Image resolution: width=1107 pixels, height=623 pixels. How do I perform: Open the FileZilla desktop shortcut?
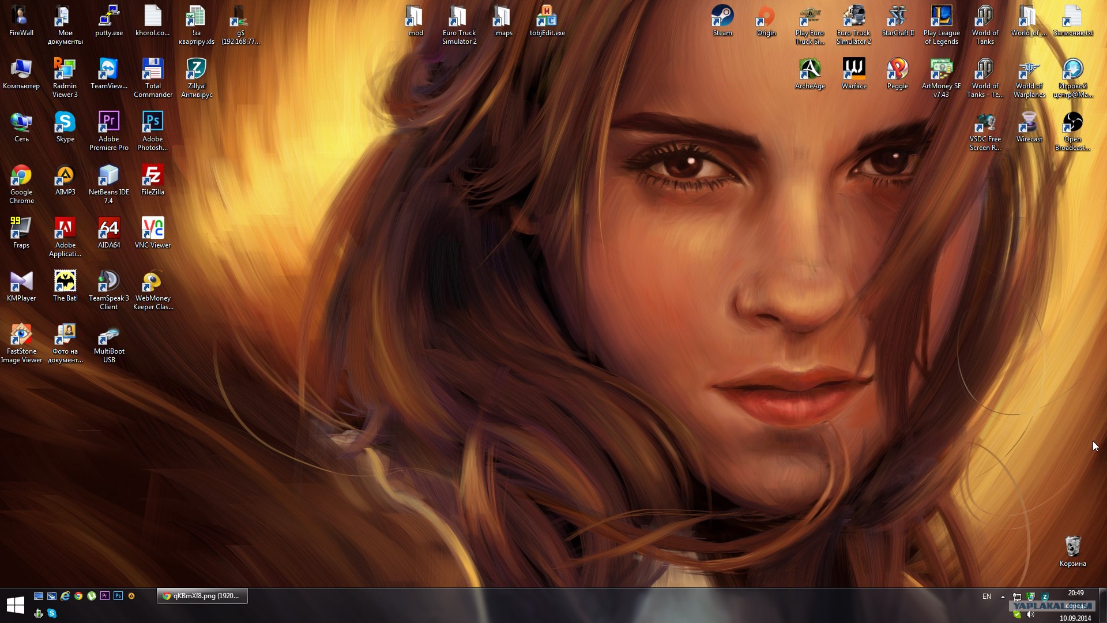coord(153,181)
